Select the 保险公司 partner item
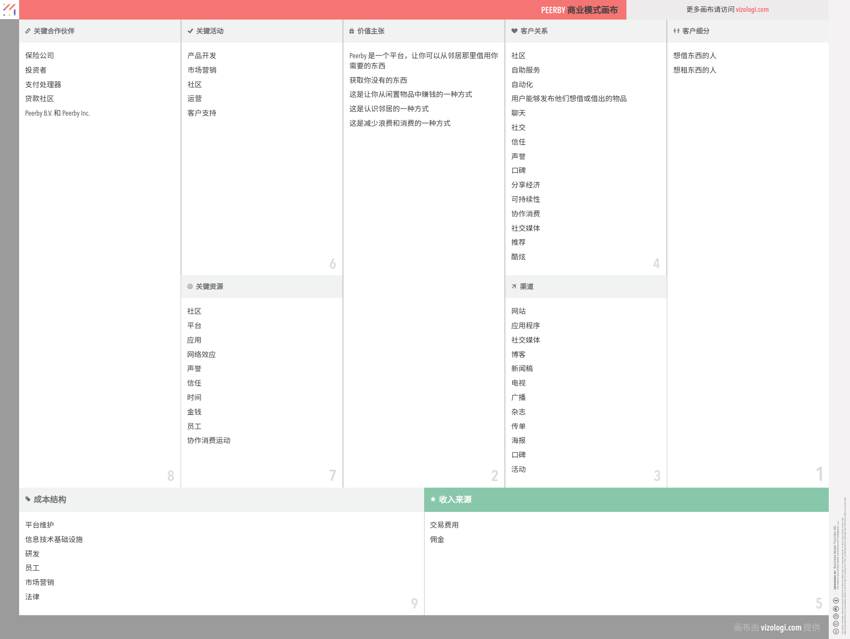Screen dimensions: 850x639 [40, 56]
